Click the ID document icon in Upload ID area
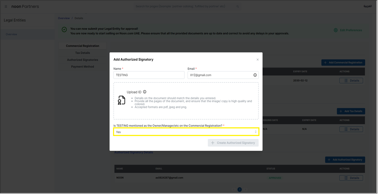Image resolution: width=378 pixels, height=194 pixels. tap(122, 100)
